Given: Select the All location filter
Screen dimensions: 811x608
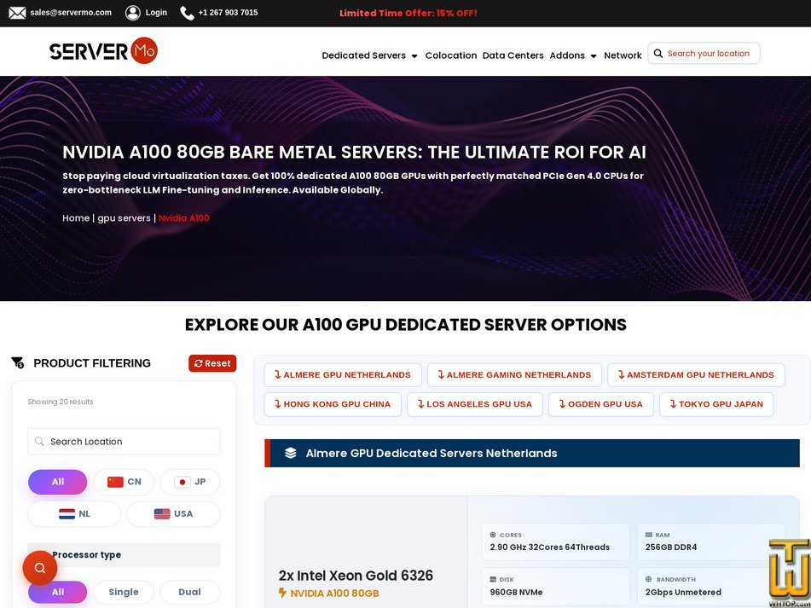Looking at the screenshot, I should click(x=57, y=482).
